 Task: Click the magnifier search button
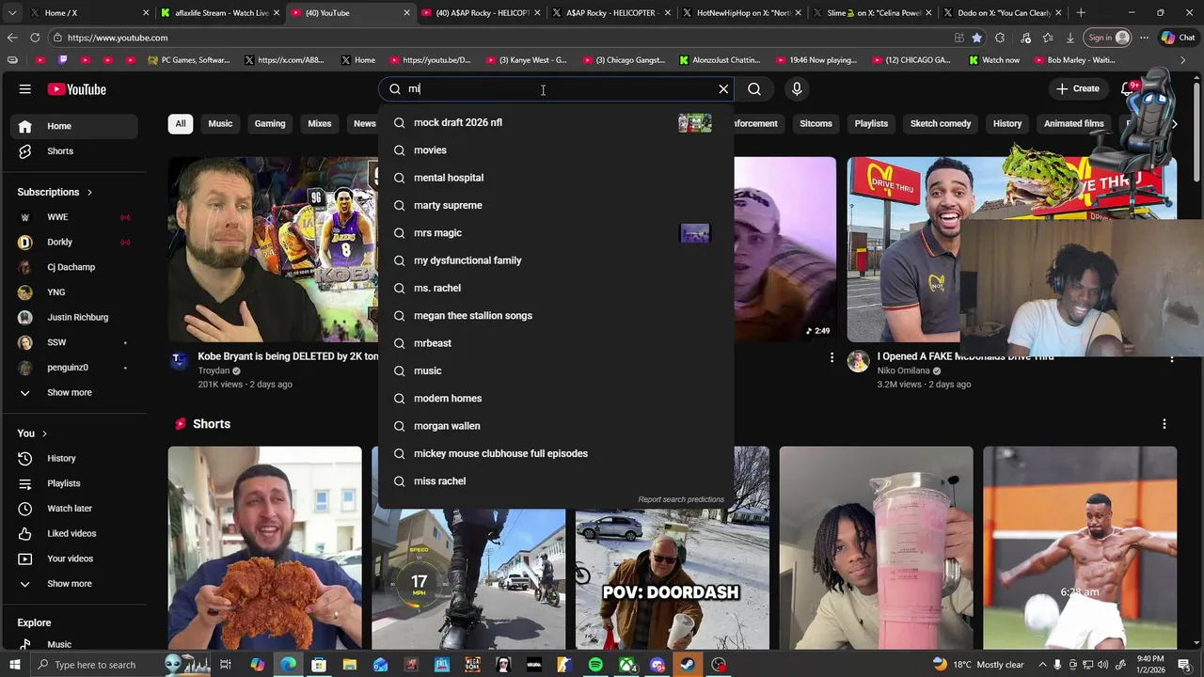pyautogui.click(x=754, y=89)
